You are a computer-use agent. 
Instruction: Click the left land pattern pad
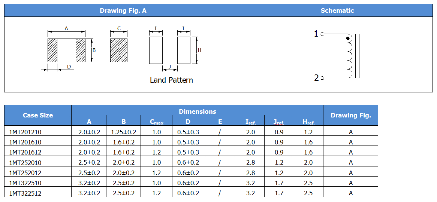pos(156,50)
